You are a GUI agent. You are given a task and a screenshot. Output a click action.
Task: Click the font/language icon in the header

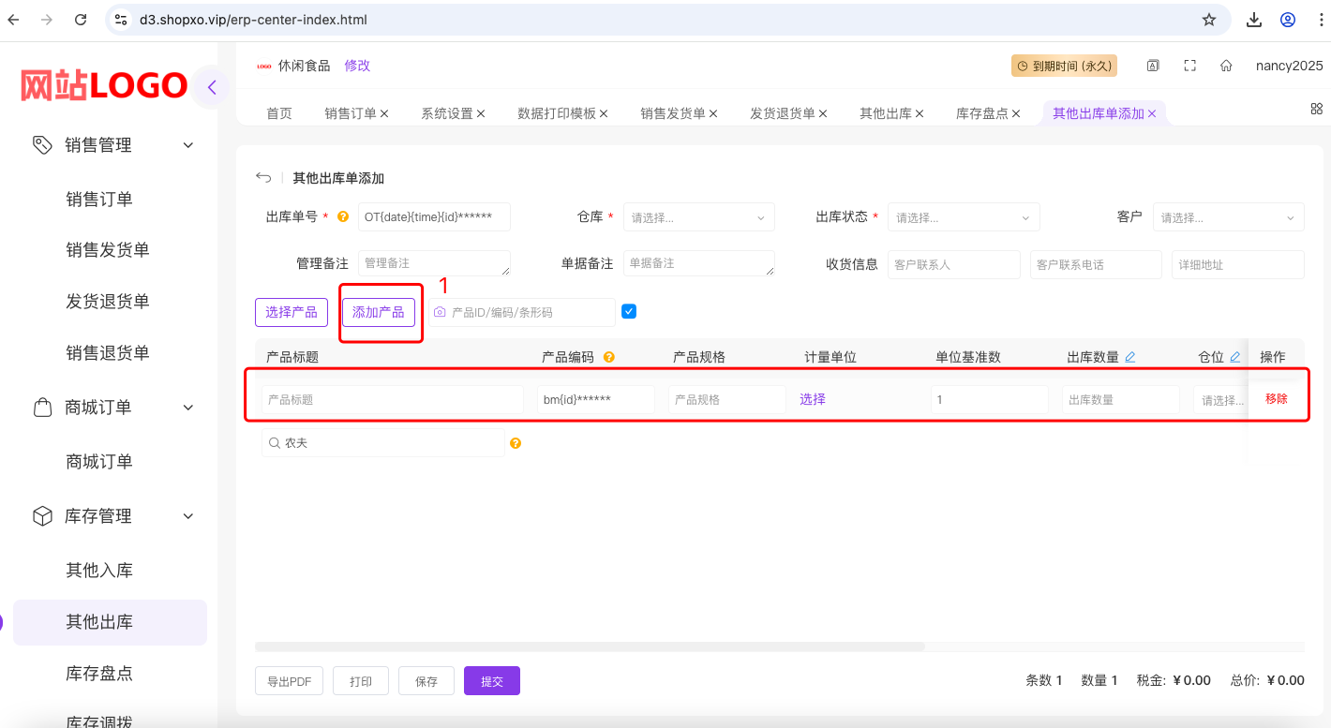tap(1153, 66)
